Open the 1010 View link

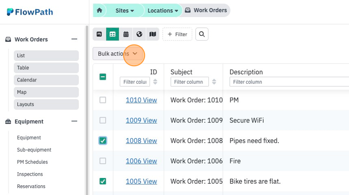141,100
